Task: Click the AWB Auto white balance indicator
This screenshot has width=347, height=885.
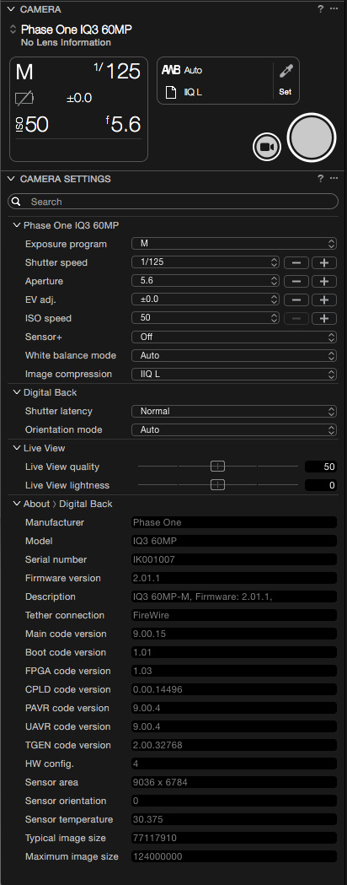Action: 182,71
